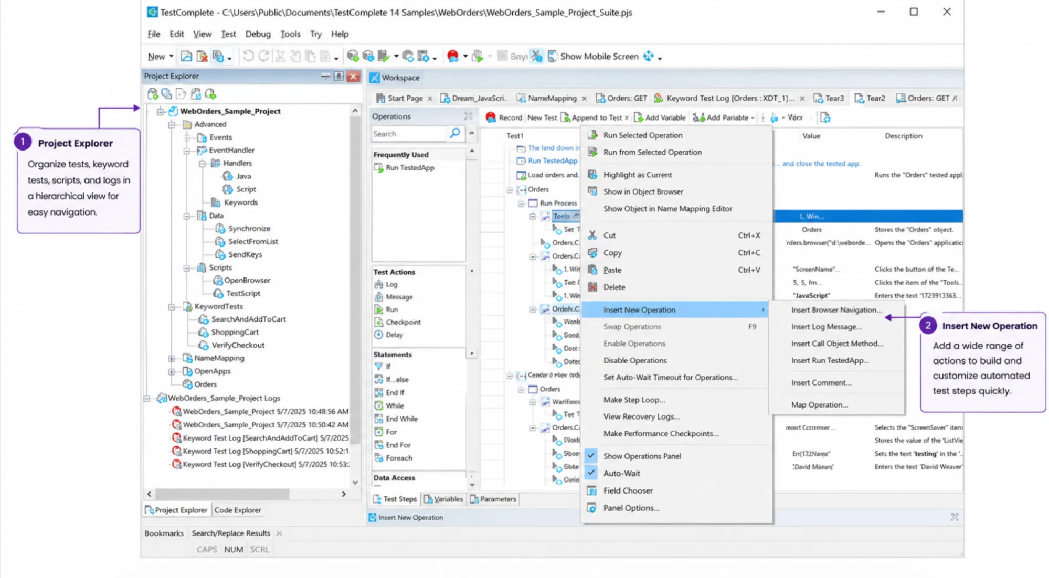
Task: Click Run TestedApp under Frequently Used
Action: [x=404, y=168]
